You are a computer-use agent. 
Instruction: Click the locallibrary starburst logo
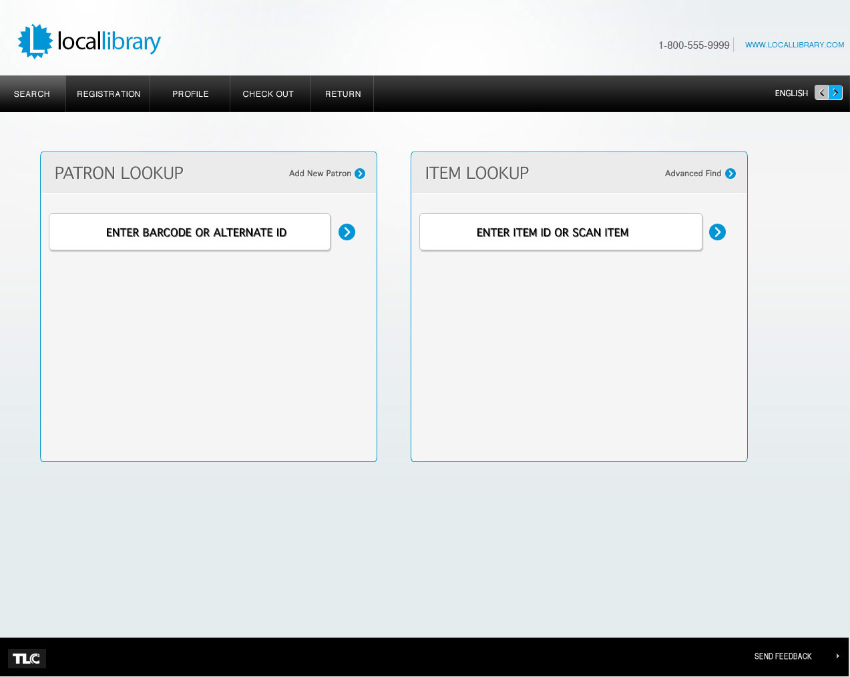pos(35,41)
